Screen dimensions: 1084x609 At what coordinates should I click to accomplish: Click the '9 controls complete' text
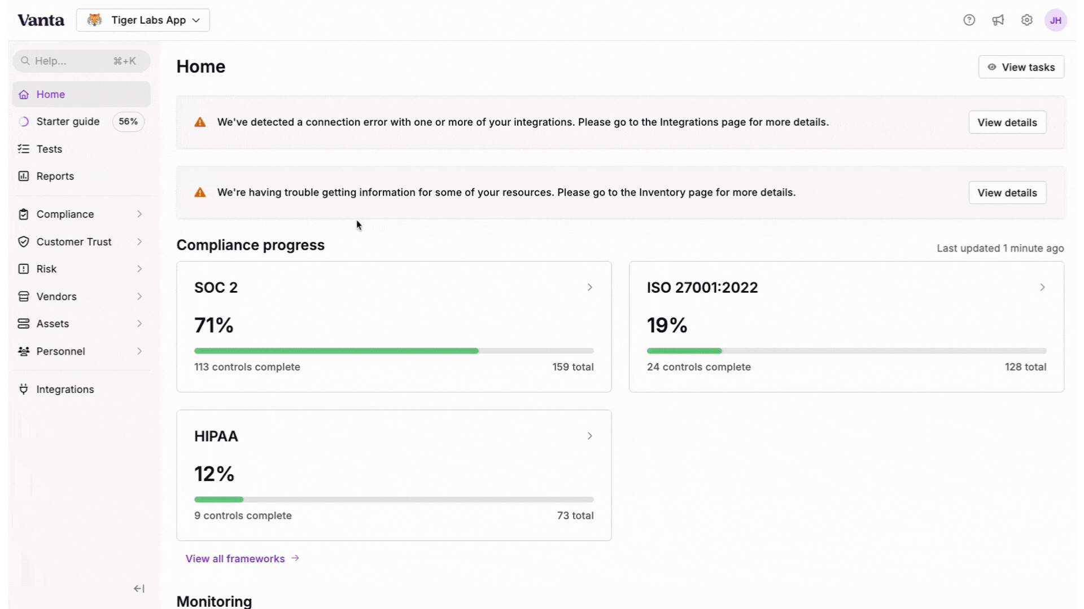click(243, 516)
